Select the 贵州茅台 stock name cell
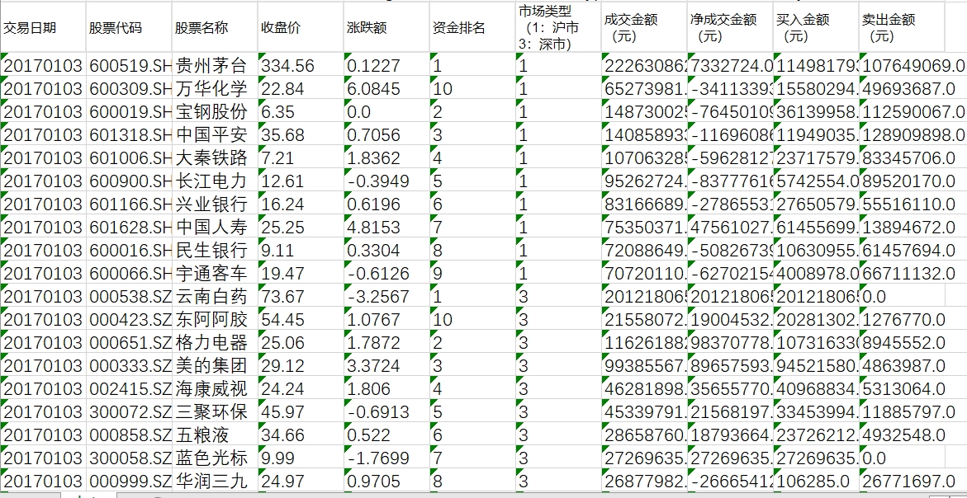967x498 pixels. [215, 64]
